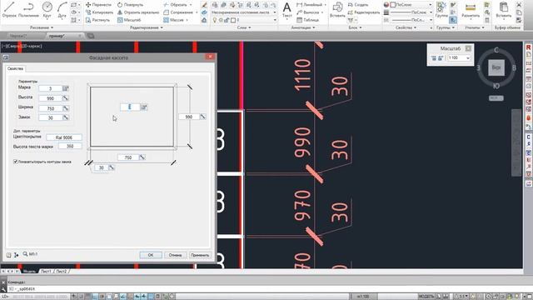The image size is (533, 300).
Task: Expand the Рисование panel
Action: 41,27
